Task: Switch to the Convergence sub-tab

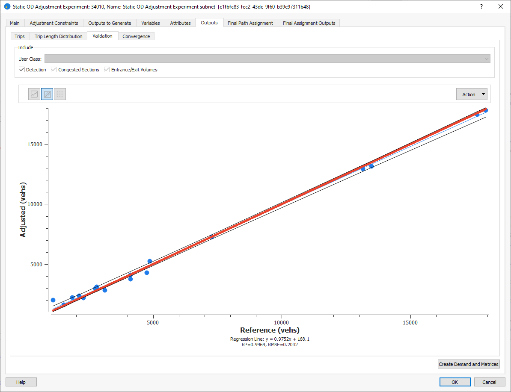Action: click(136, 36)
